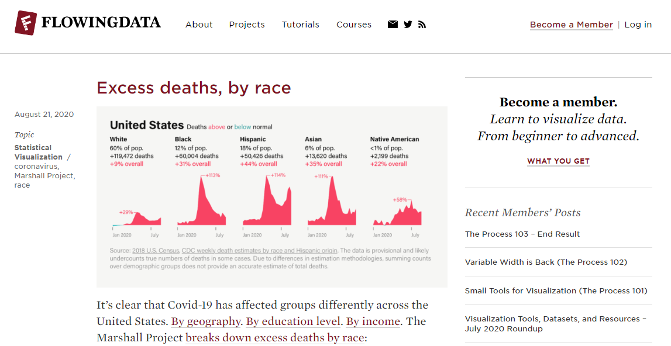671x346 pixels.
Task: Open the Tutorials menu item
Action: pyautogui.click(x=300, y=25)
